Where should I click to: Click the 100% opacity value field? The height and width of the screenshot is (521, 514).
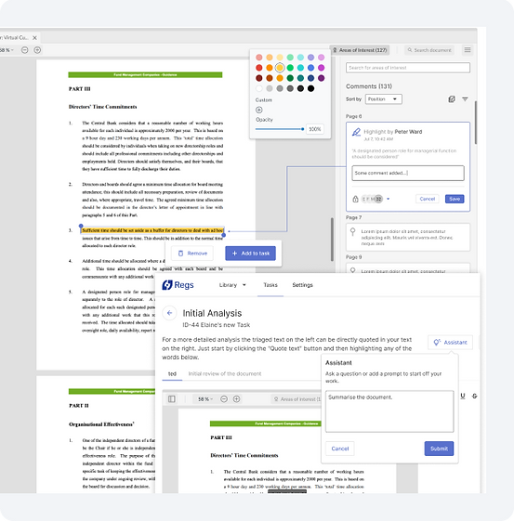[x=315, y=129]
